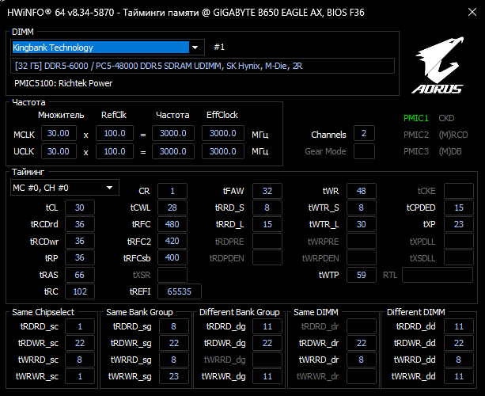Viewport: 485px width, 396px height.
Task: Click the tWTP value 59
Action: tap(362, 275)
